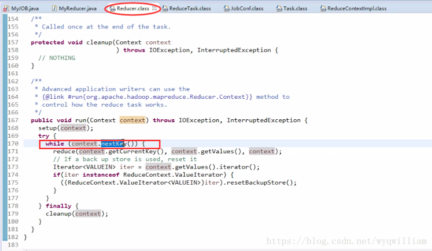Viewport: 432px width, 251px height.
Task: Switch to the Task.class tab
Action: point(292,8)
